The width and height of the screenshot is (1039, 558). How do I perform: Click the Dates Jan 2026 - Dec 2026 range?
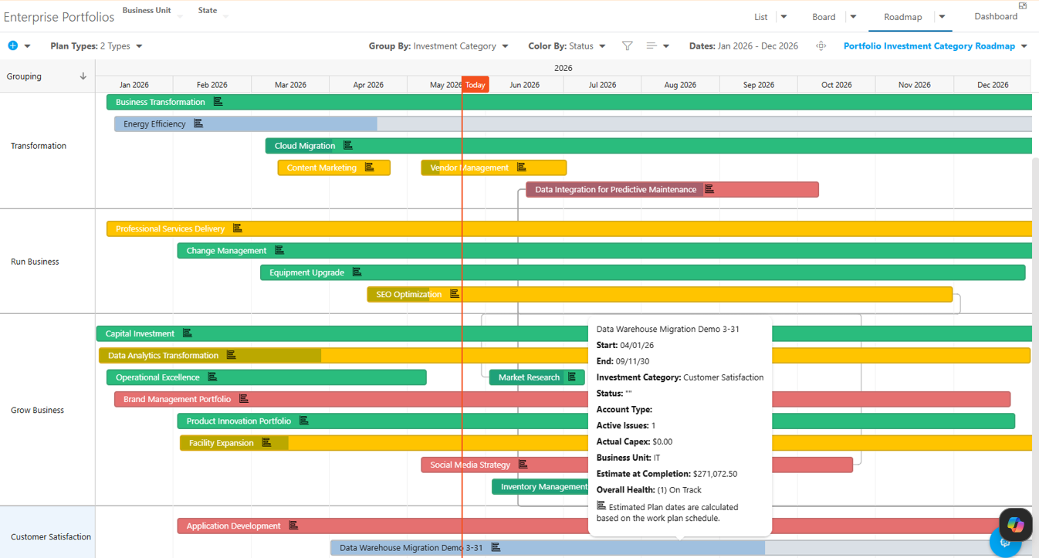(743, 46)
